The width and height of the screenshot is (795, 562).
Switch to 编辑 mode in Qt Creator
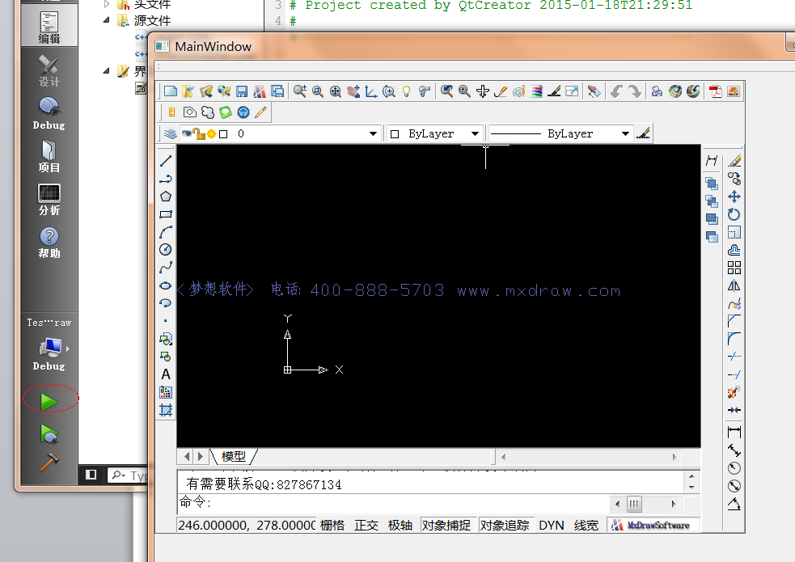(49, 28)
